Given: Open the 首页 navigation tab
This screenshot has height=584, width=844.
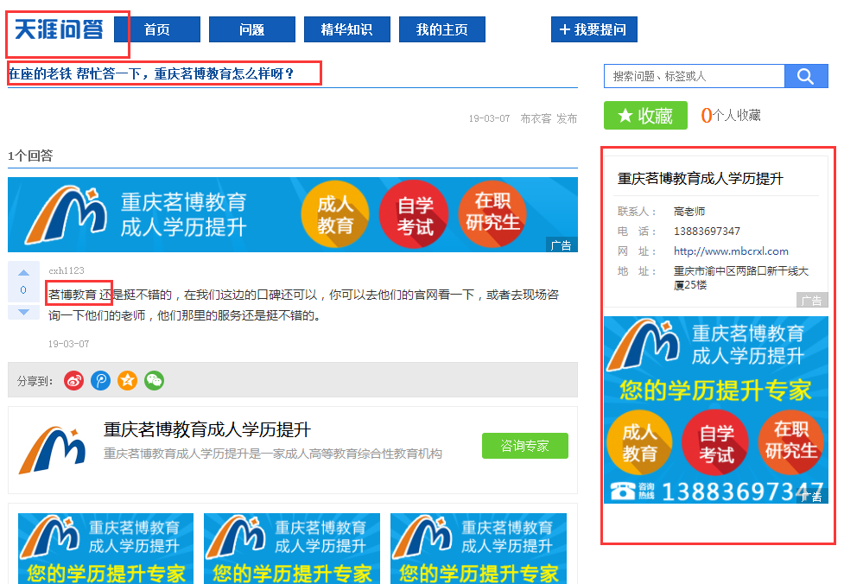Looking at the screenshot, I should 157,29.
